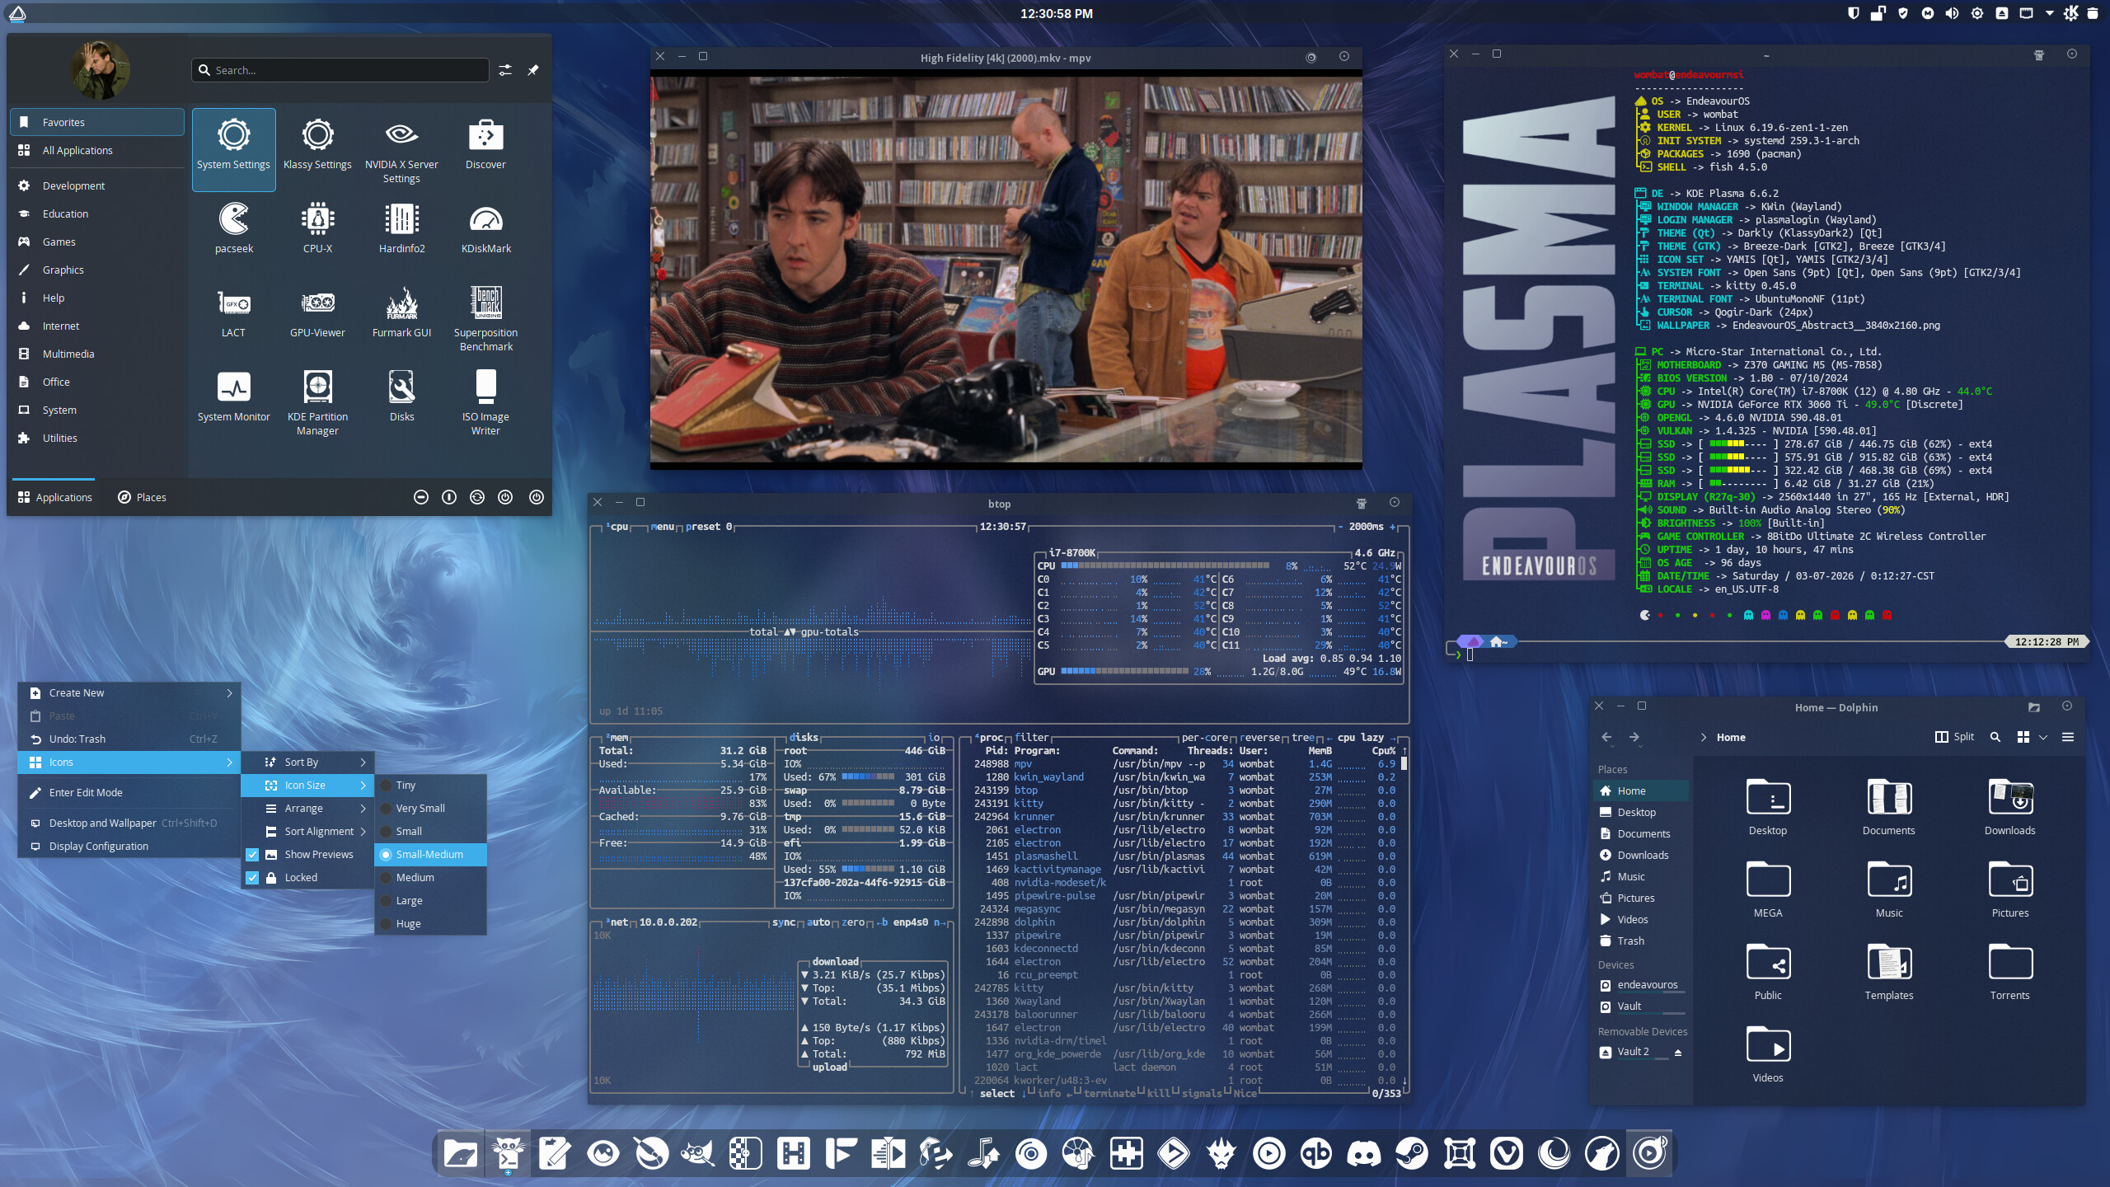This screenshot has width=2110, height=1187.
Task: Click the search icon in Dolphin toolbar
Action: 1995,737
